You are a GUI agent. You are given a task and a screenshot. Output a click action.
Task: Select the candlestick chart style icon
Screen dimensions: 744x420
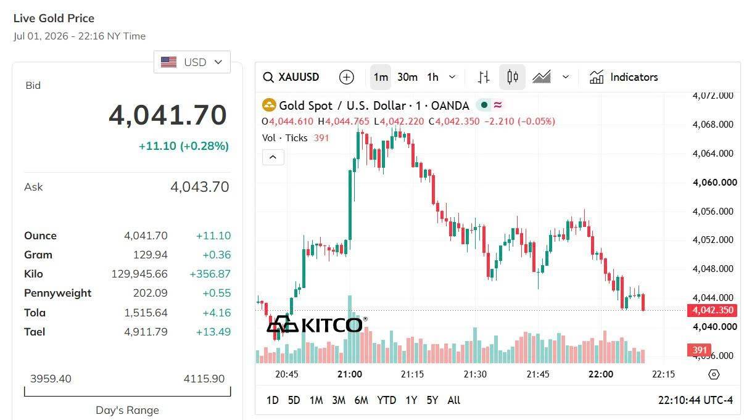512,77
